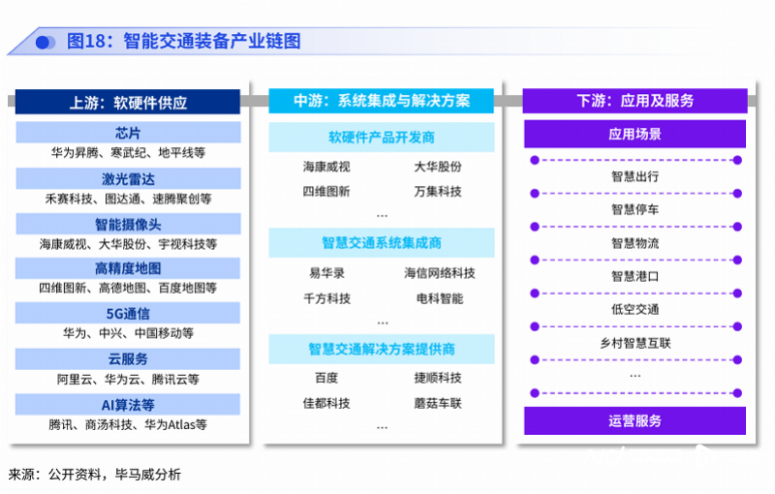Select the 上游：软硬件供应 header
775x494 pixels.
(x=128, y=103)
